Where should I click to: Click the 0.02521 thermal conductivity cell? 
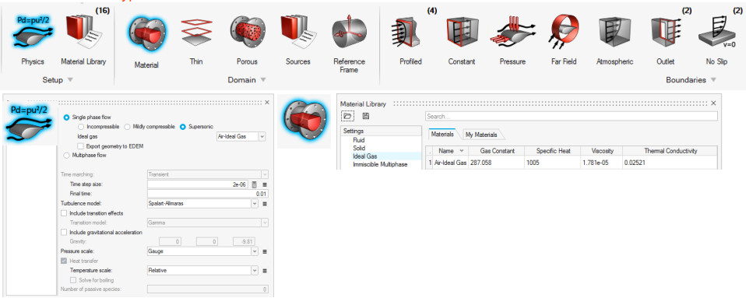pos(670,163)
